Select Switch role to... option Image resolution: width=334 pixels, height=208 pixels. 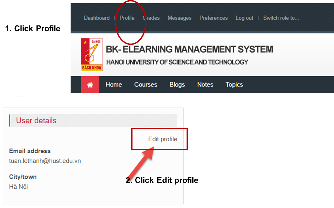pos(281,18)
